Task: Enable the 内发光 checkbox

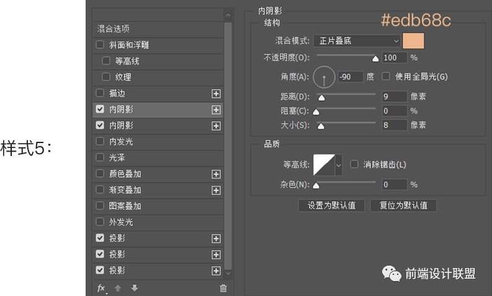Action: (100, 141)
